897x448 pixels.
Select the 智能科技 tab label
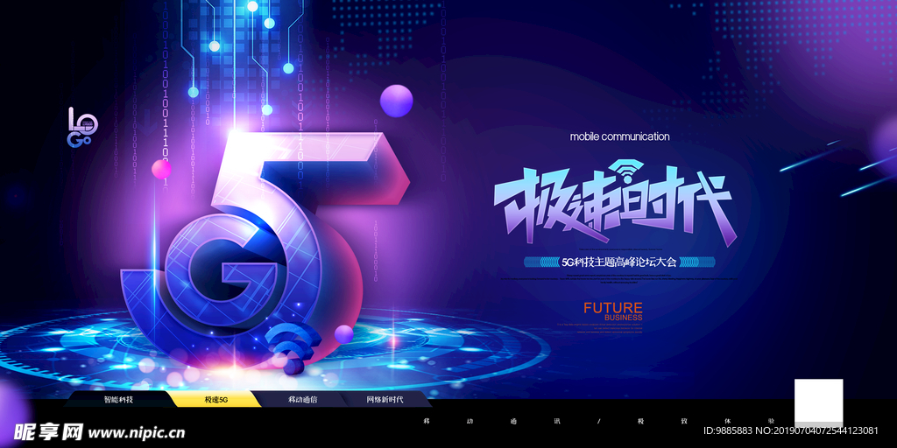coord(118,399)
